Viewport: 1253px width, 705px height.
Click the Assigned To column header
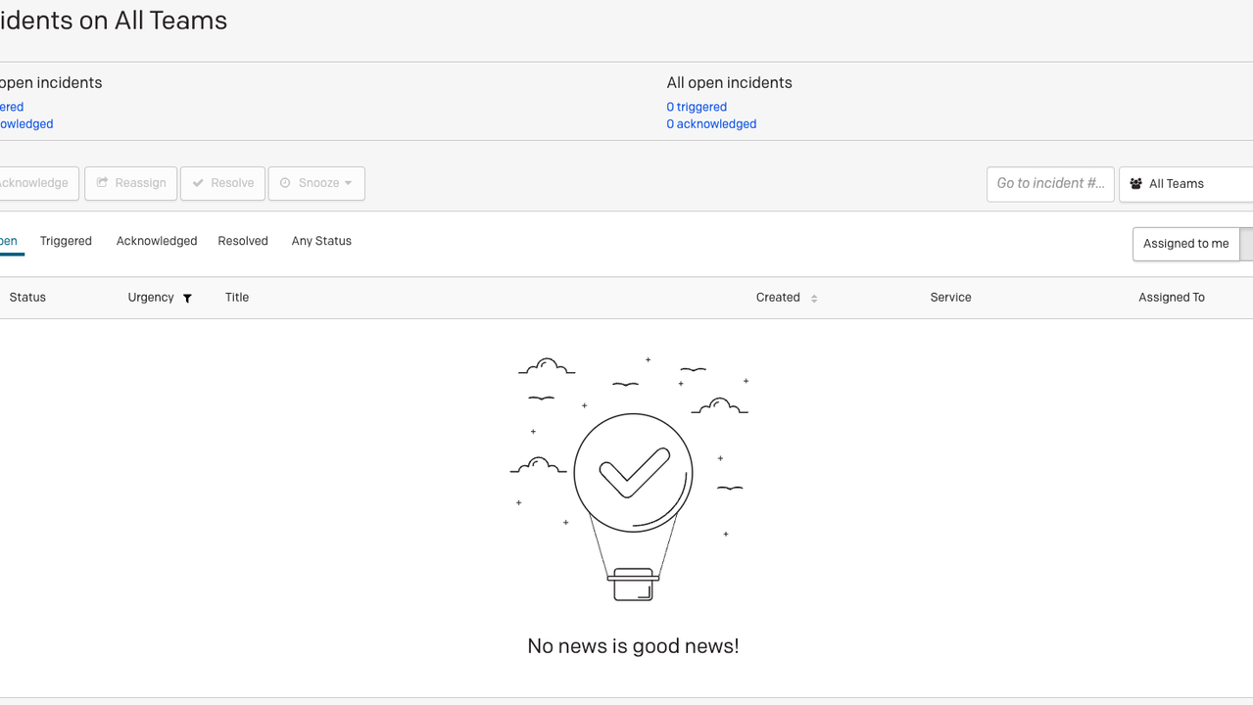point(1171,298)
